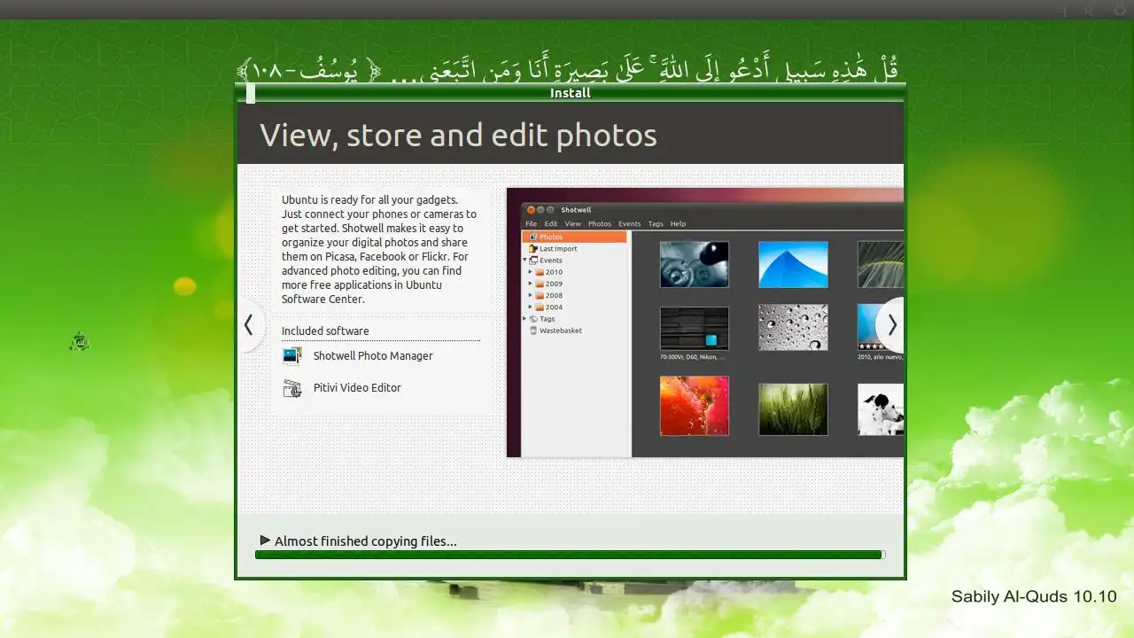This screenshot has height=638, width=1134.
Task: Click the Events icon in Shotwell sidebar
Action: (x=533, y=261)
